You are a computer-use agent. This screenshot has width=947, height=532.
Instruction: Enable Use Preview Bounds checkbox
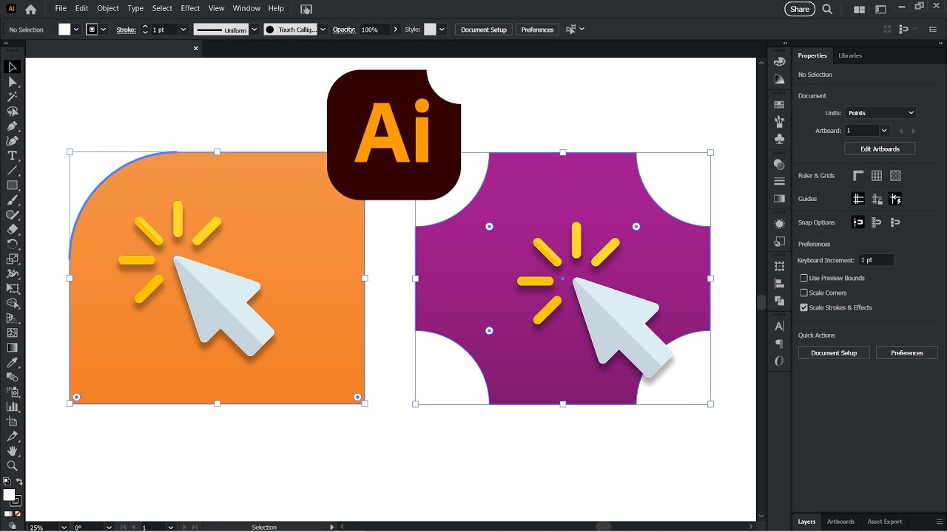coord(803,278)
